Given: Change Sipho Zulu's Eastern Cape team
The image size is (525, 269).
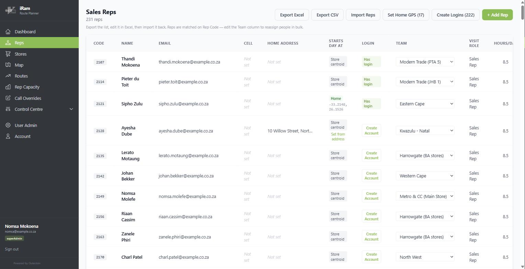Looking at the screenshot, I should click(x=425, y=104).
